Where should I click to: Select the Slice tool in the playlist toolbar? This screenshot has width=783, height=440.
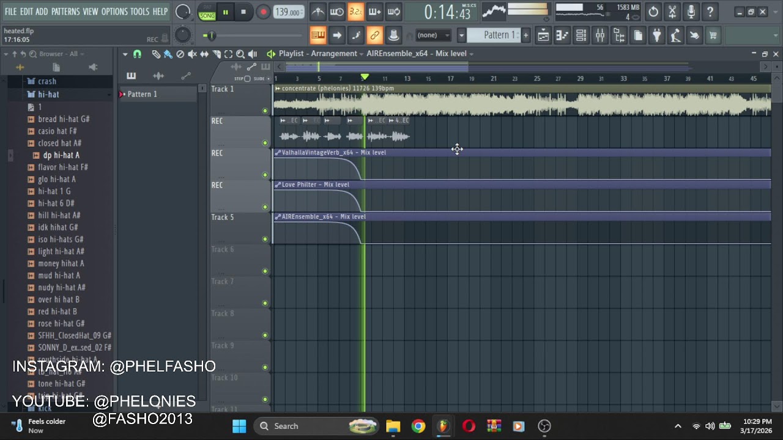click(x=217, y=54)
